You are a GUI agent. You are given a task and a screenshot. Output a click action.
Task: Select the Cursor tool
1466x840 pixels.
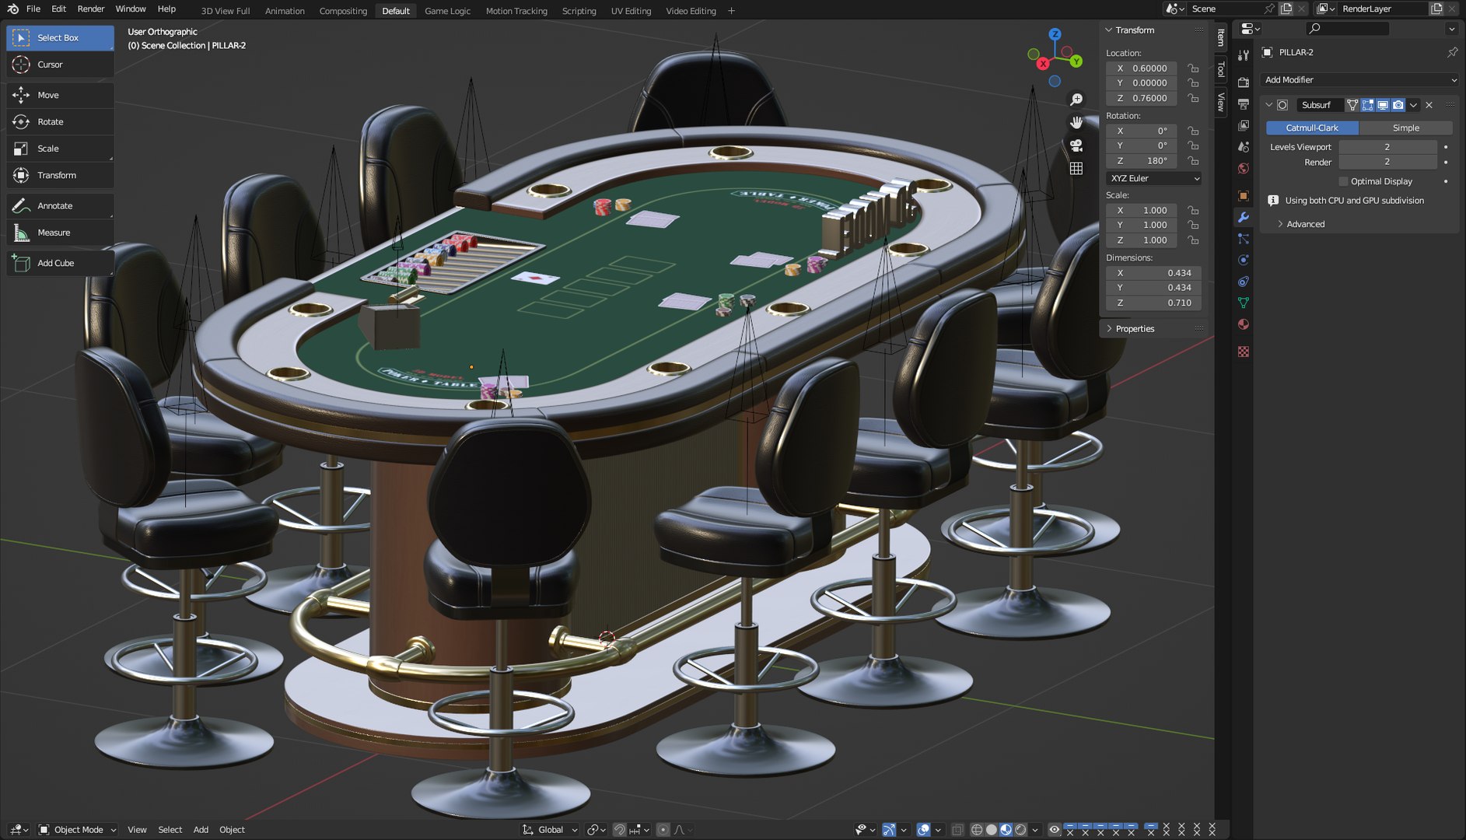(60, 65)
